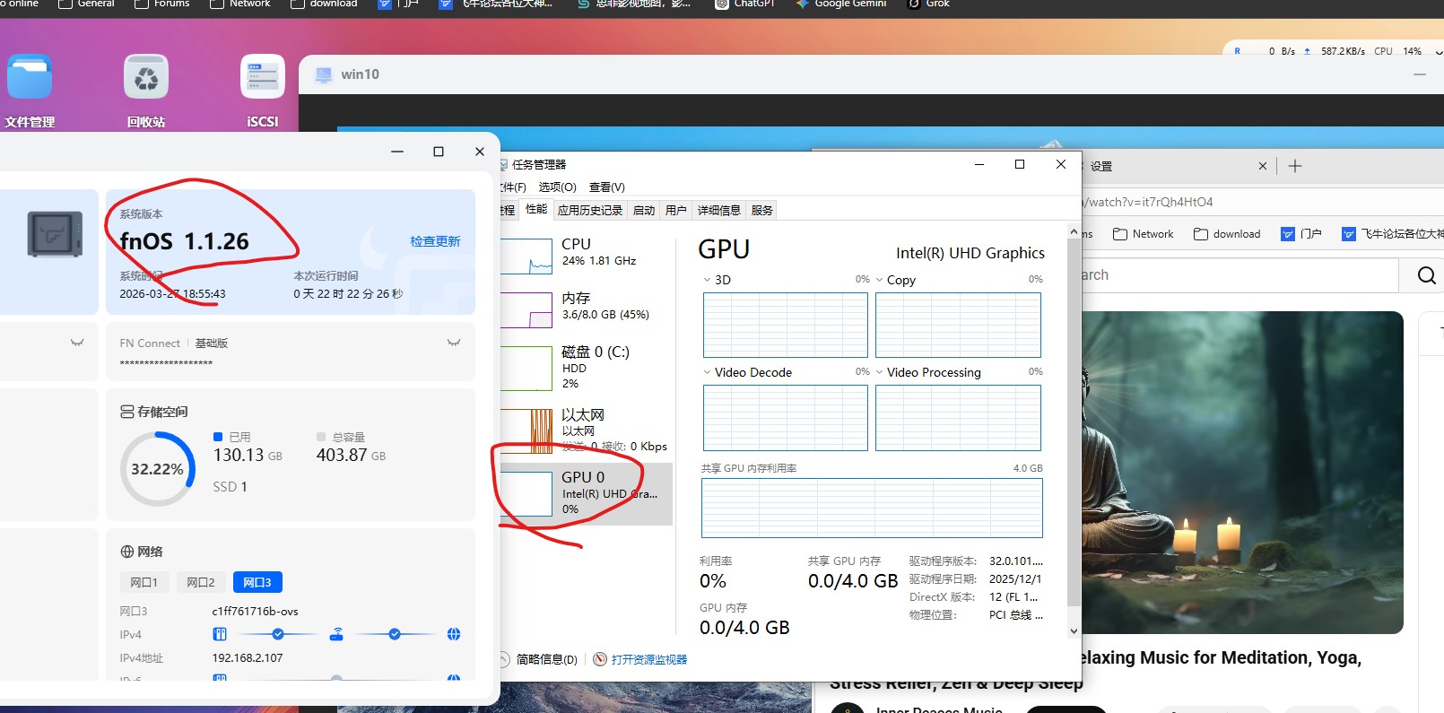Viewport: 1444px width, 713px height.
Task: Click the search magnifier in the YouTube page
Action: pos(1426,275)
